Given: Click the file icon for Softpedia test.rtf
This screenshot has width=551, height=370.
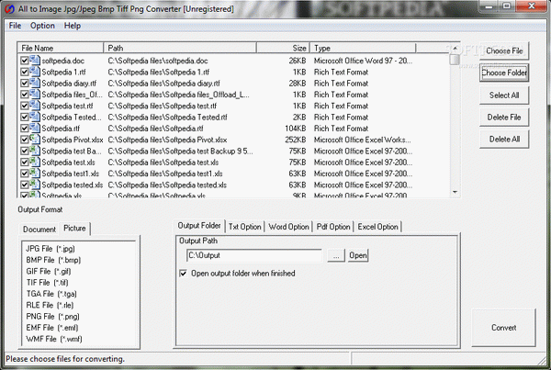Looking at the screenshot, I should (x=35, y=106).
